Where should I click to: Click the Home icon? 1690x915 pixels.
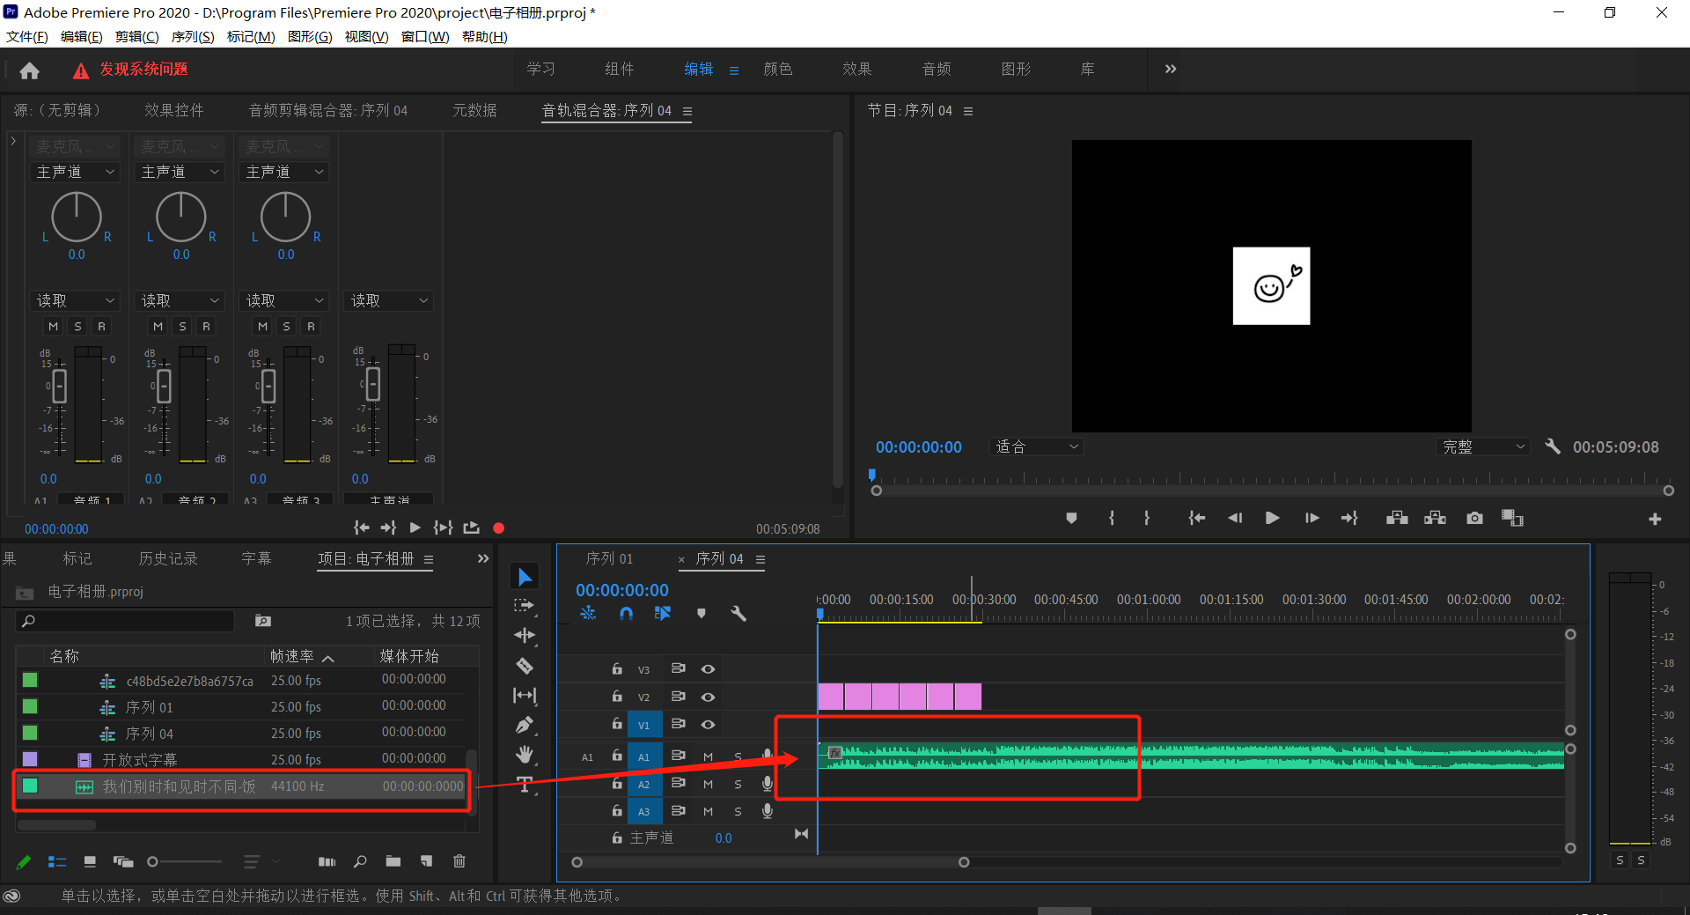[29, 70]
